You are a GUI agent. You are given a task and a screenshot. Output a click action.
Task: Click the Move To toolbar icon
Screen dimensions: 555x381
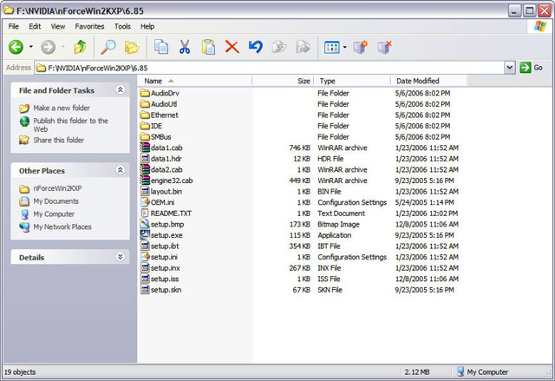pyautogui.click(x=279, y=47)
